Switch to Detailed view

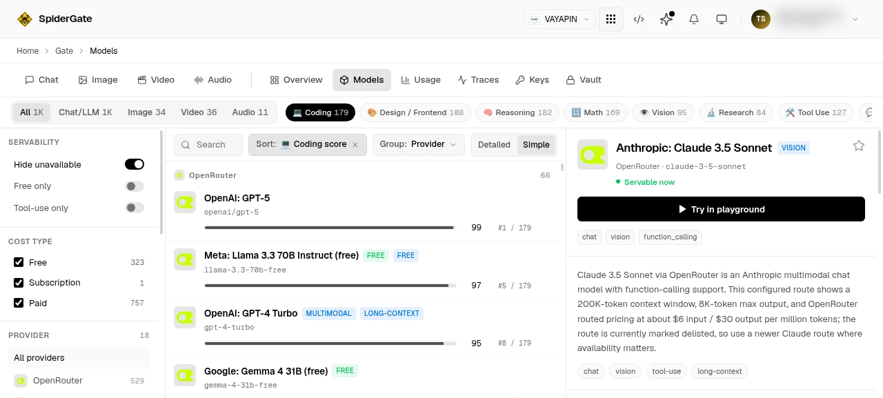pyautogui.click(x=494, y=145)
